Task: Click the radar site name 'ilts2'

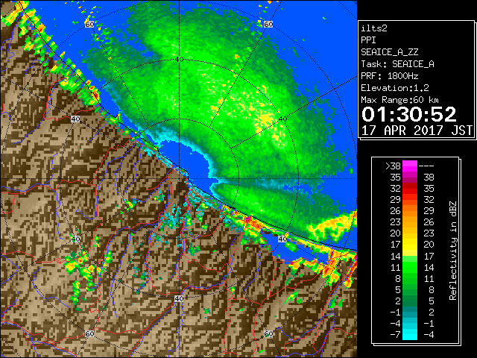Action: point(374,28)
